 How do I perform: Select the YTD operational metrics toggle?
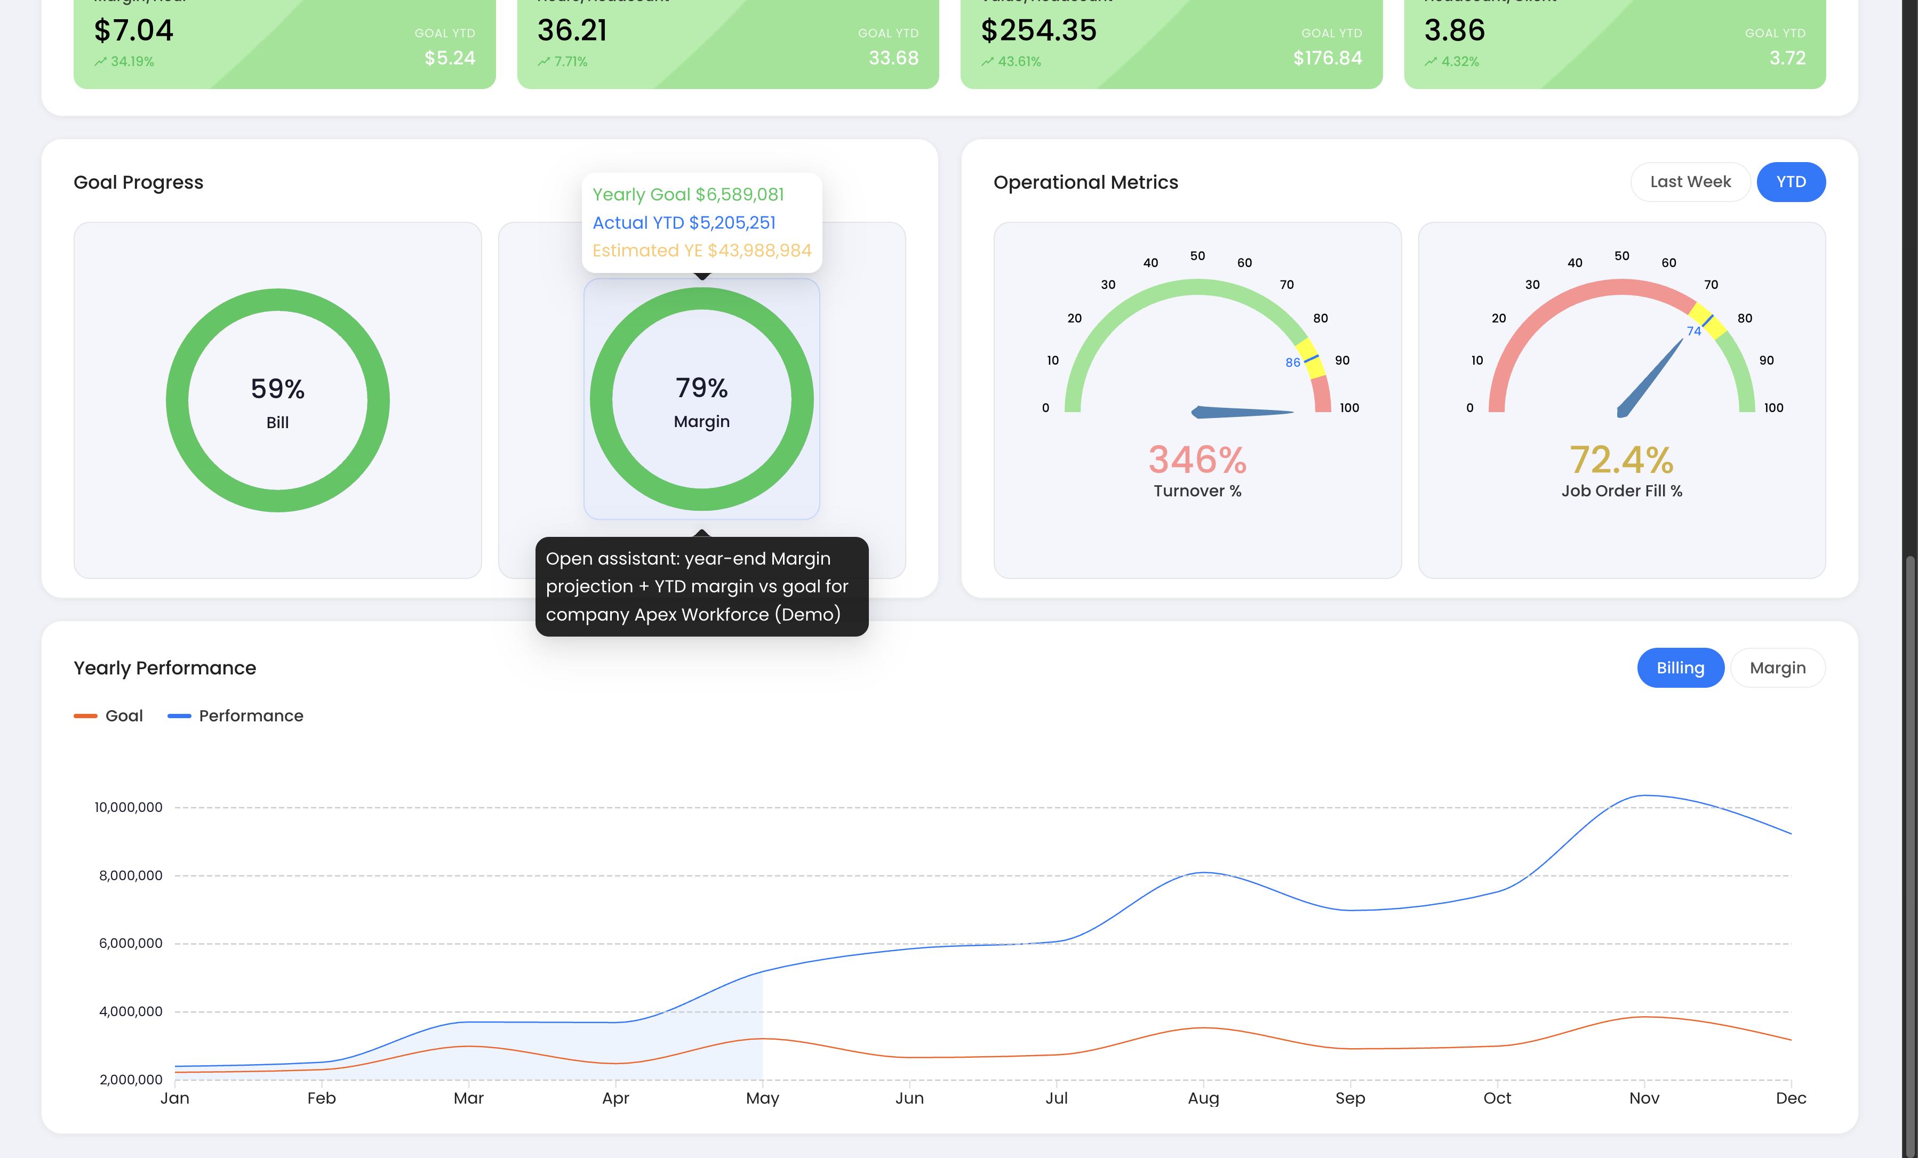click(x=1791, y=182)
